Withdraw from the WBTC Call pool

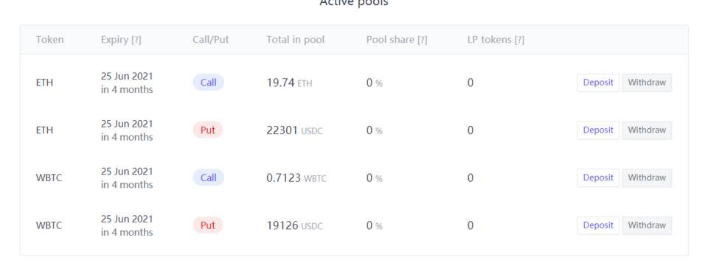[647, 178]
